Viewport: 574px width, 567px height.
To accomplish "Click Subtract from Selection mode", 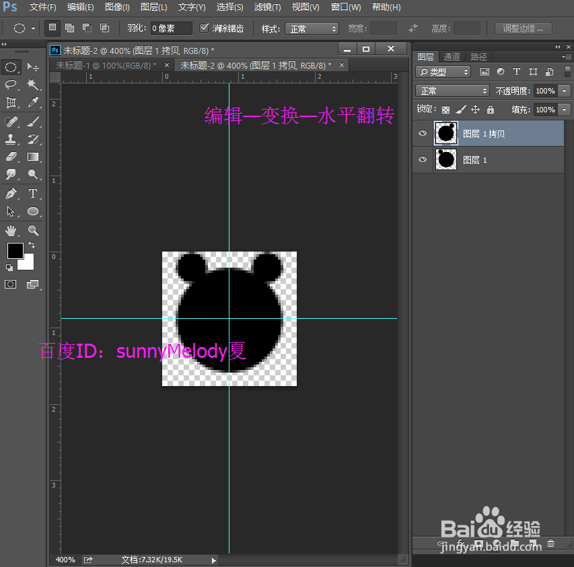I will pyautogui.click(x=87, y=28).
